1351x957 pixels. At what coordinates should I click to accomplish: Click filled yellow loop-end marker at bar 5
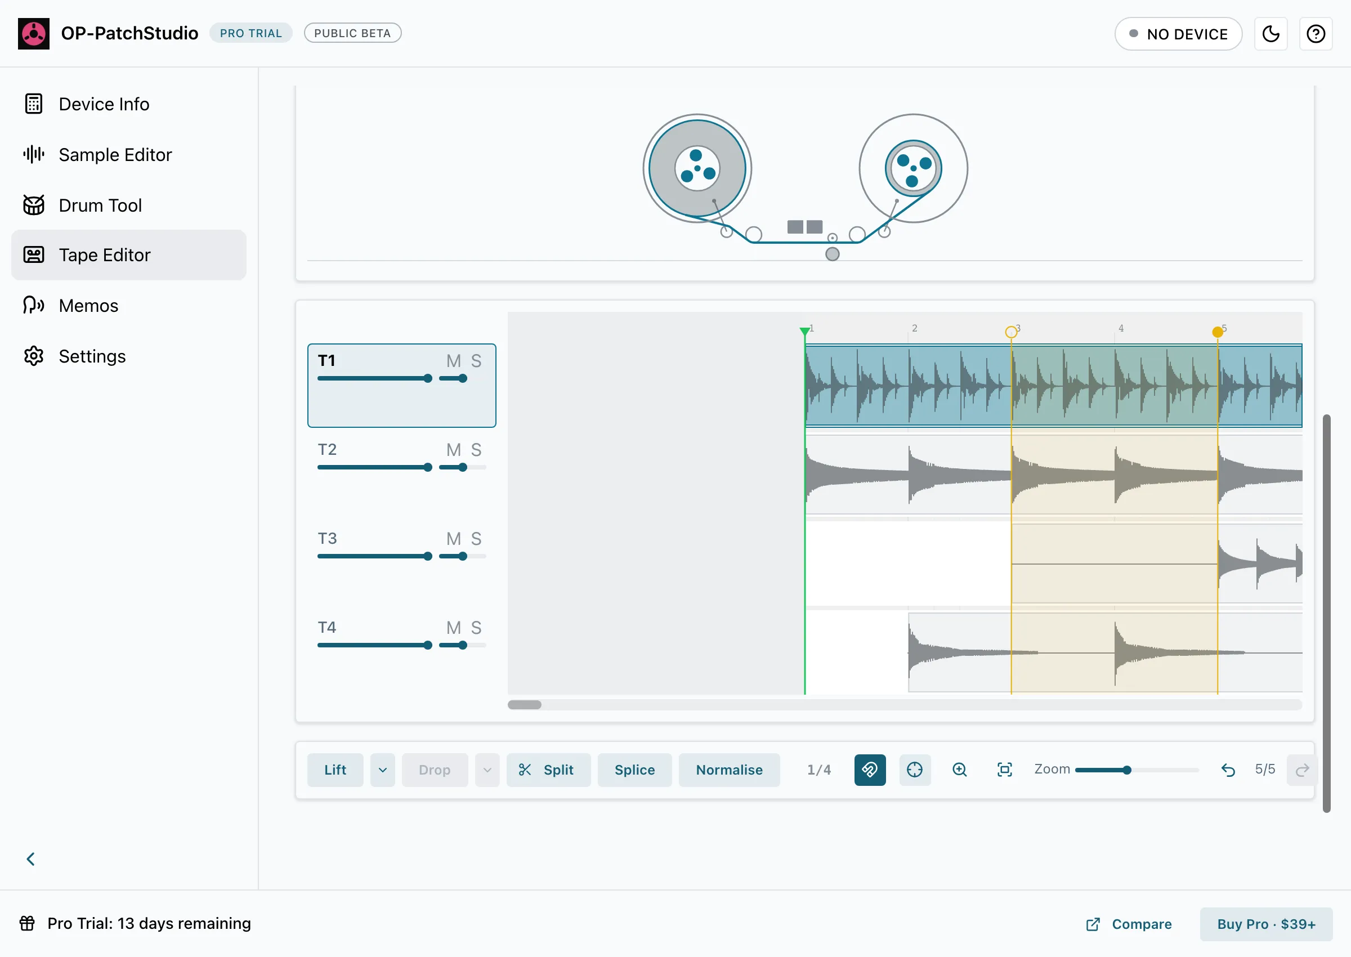click(1217, 332)
